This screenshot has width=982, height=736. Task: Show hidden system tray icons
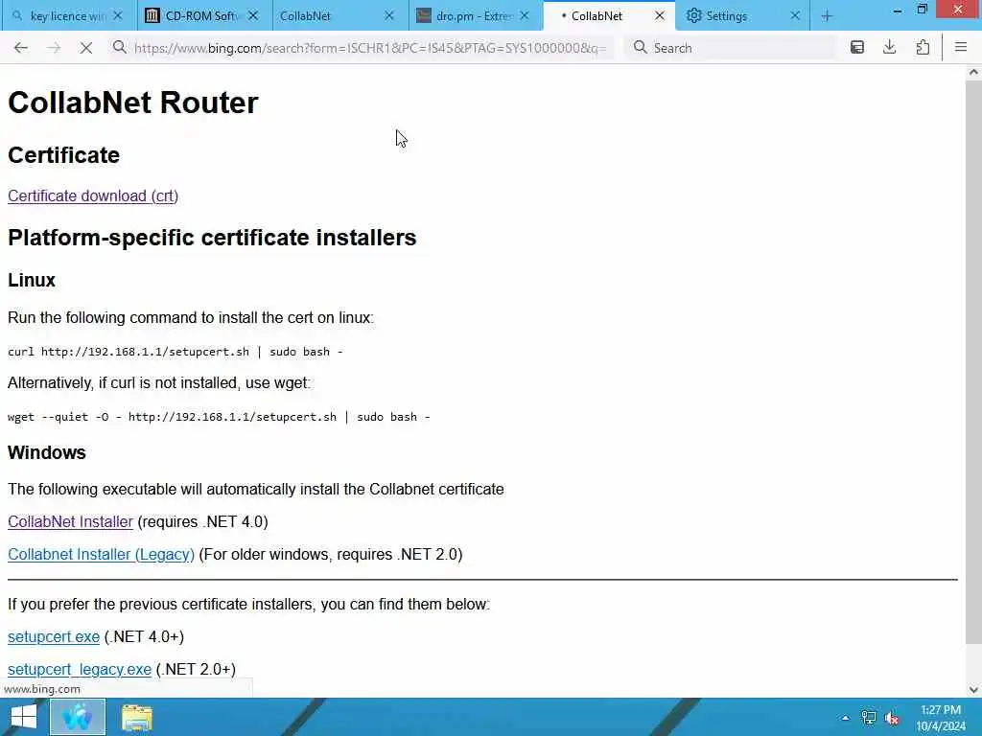[x=845, y=718]
